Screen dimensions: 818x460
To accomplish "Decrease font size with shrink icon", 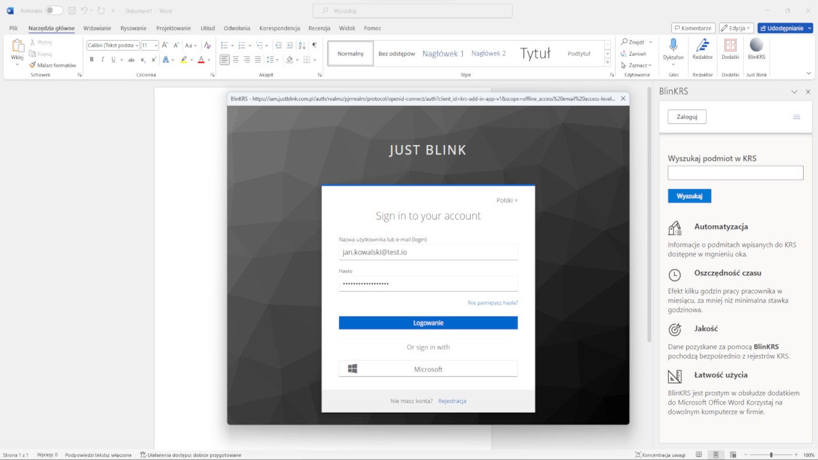I will 176,45.
